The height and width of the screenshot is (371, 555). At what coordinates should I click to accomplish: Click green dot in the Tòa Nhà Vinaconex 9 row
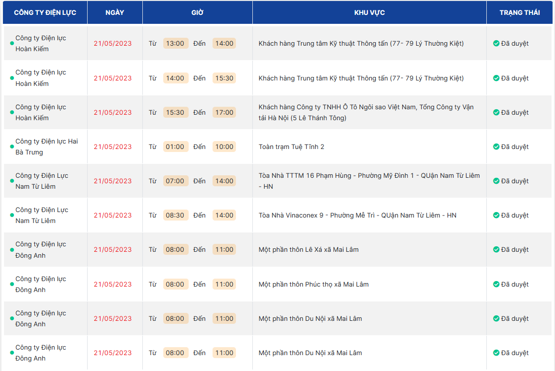pyautogui.click(x=12, y=216)
